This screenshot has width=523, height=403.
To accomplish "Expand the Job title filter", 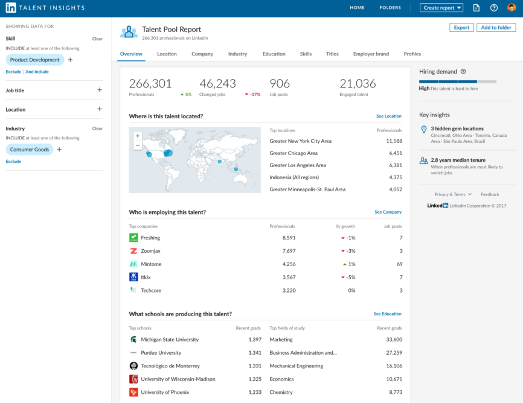I will point(100,90).
